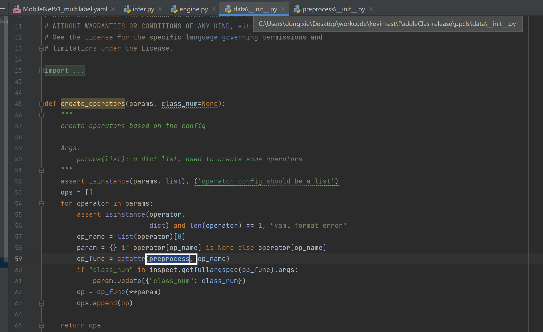
Task: Click fold end marker at line 63
Action: pos(42,303)
